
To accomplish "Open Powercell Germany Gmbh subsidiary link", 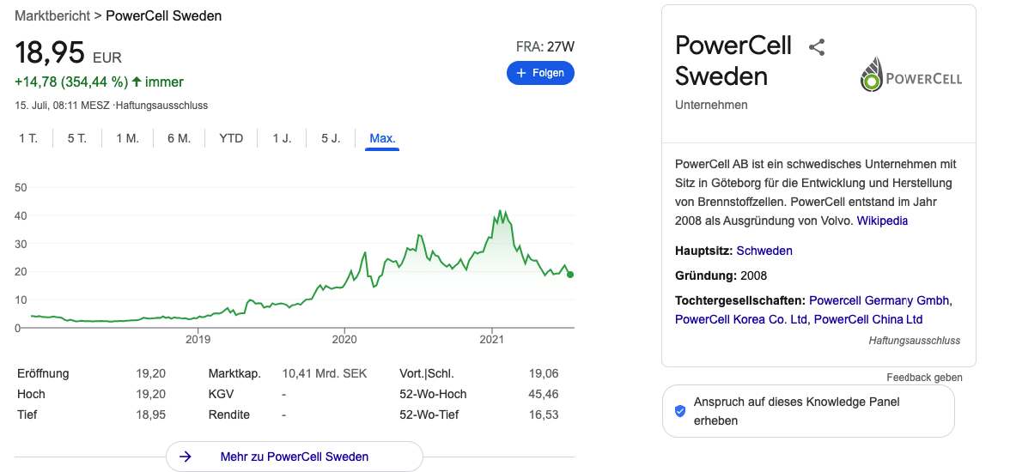I will (x=879, y=300).
